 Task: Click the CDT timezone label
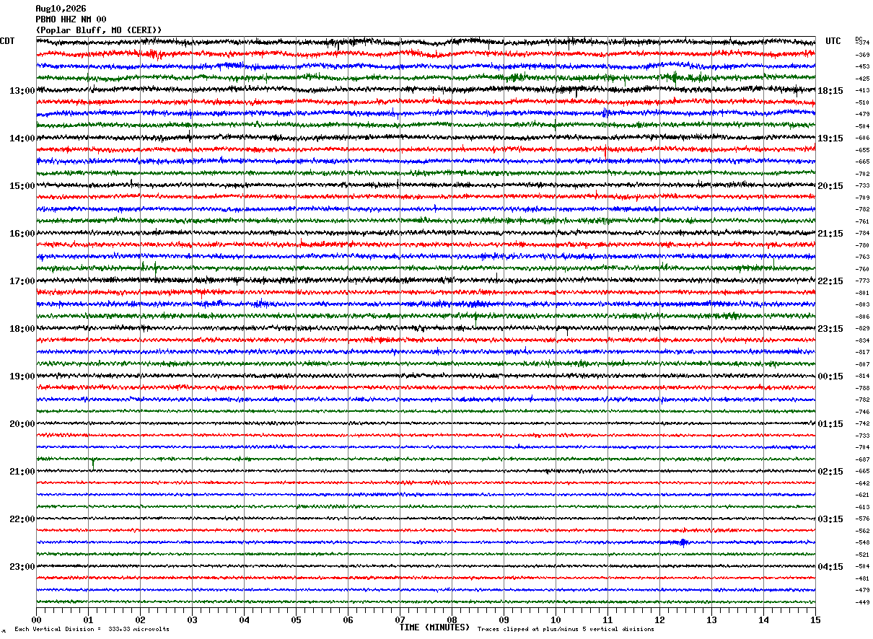click(7, 41)
